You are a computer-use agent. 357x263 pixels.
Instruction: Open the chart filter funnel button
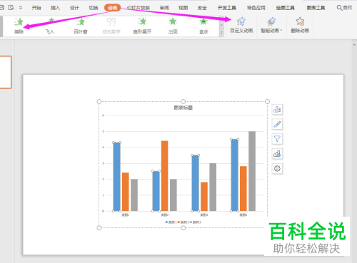[277, 139]
